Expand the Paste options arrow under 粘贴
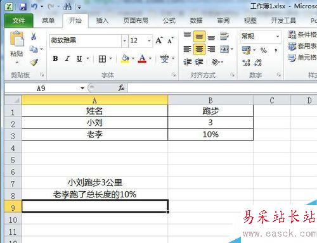This screenshot has height=243, width=317. click(x=17, y=63)
